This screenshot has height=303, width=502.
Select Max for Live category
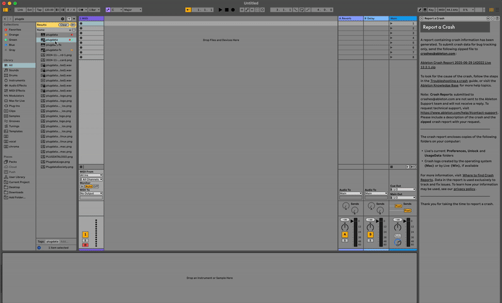(17, 101)
